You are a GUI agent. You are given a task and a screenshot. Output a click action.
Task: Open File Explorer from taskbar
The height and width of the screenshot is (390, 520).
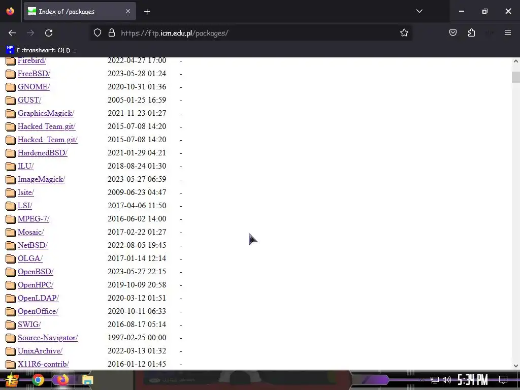pyautogui.click(x=87, y=380)
